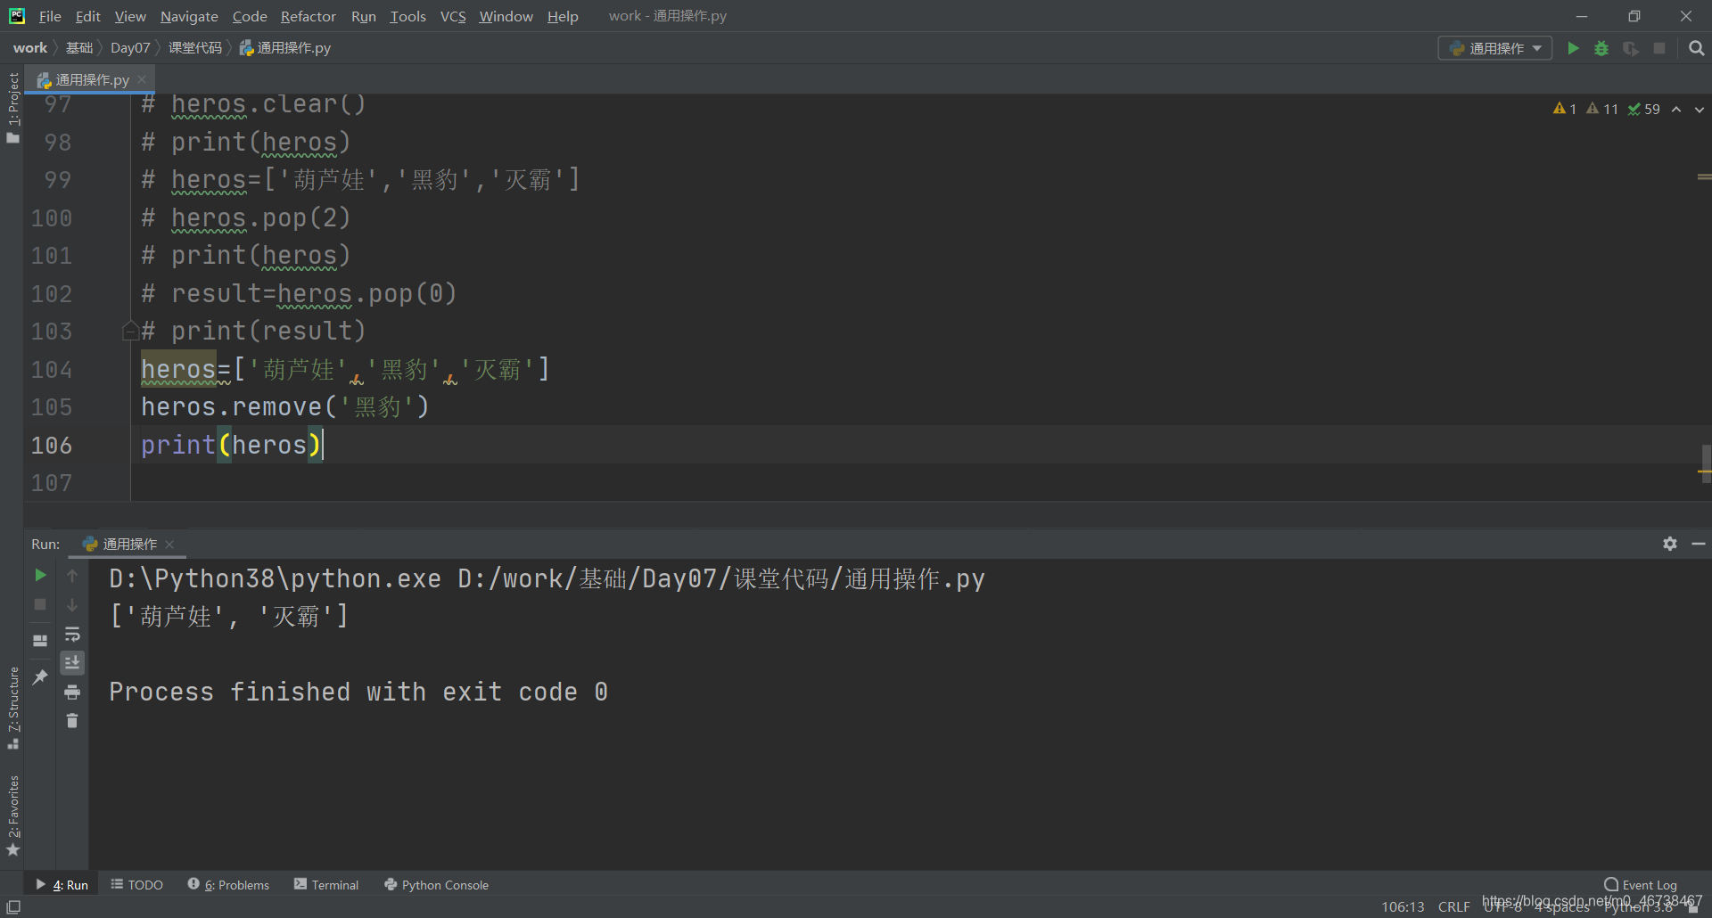Open the Edit menu
This screenshot has width=1712, height=918.
tap(87, 16)
